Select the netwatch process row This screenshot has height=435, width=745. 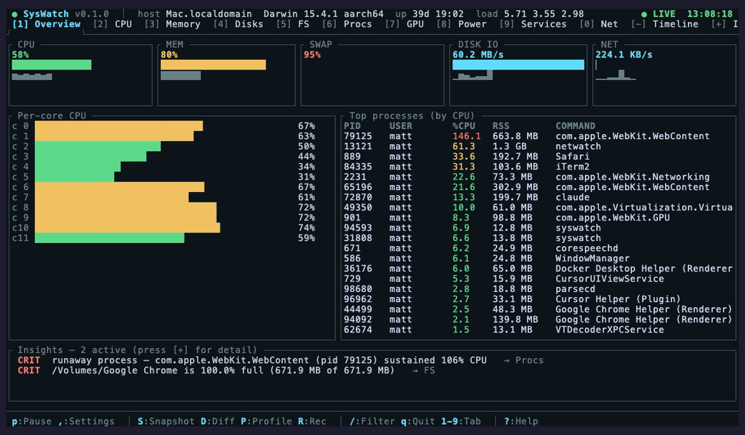[538, 147]
